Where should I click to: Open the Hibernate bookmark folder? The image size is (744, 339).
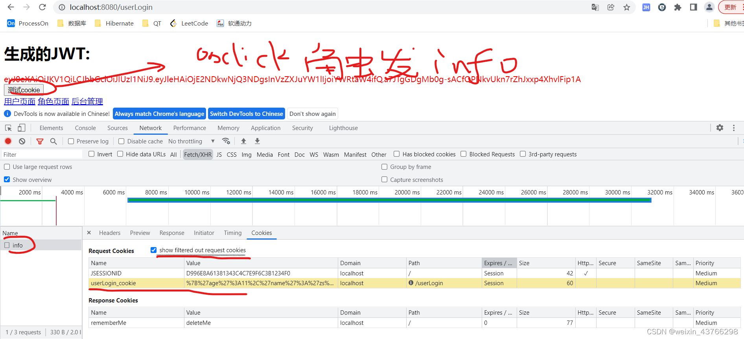click(x=114, y=23)
